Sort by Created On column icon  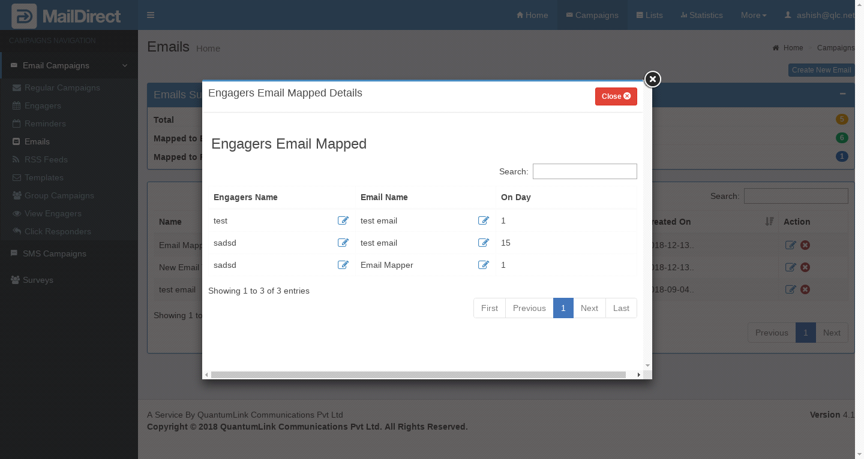tap(770, 222)
